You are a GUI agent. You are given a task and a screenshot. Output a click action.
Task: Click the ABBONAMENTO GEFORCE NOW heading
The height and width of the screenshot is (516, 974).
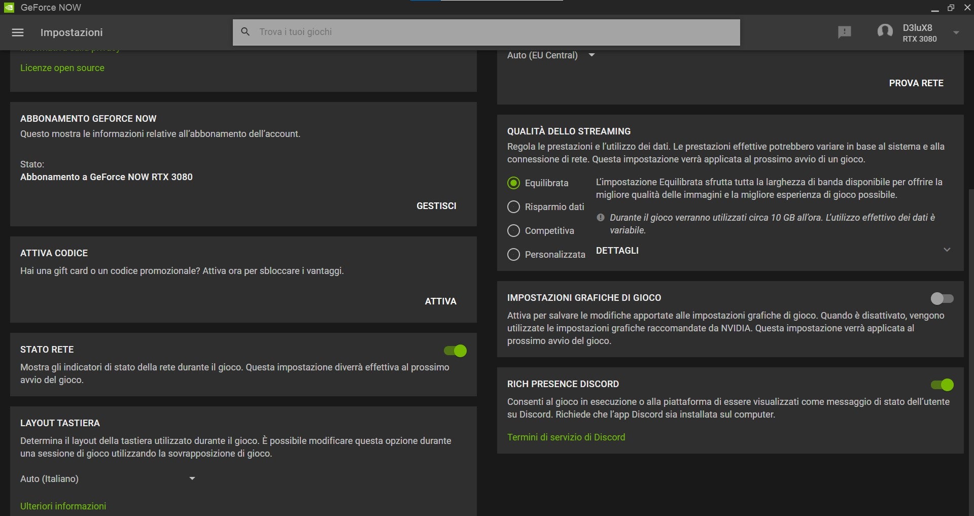(88, 119)
